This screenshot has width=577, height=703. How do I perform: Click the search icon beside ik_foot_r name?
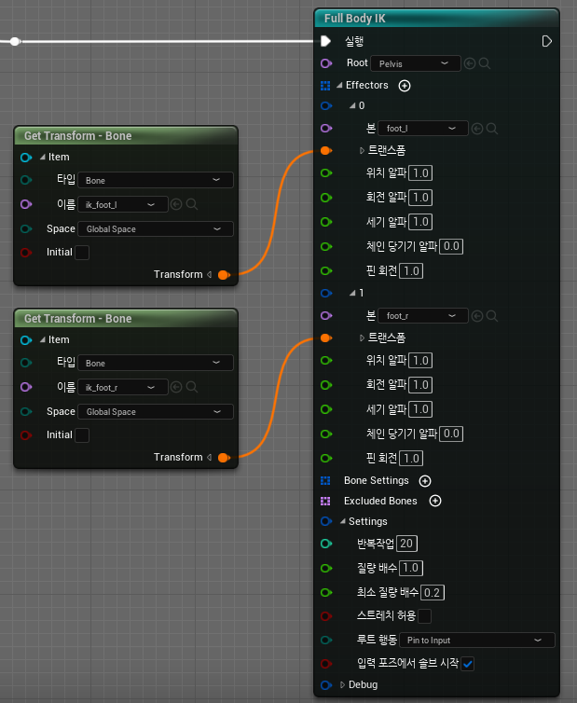pos(191,387)
